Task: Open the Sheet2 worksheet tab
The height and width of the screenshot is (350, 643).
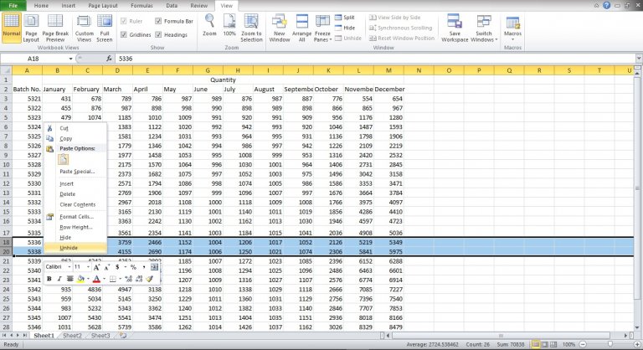Action: (x=72, y=336)
